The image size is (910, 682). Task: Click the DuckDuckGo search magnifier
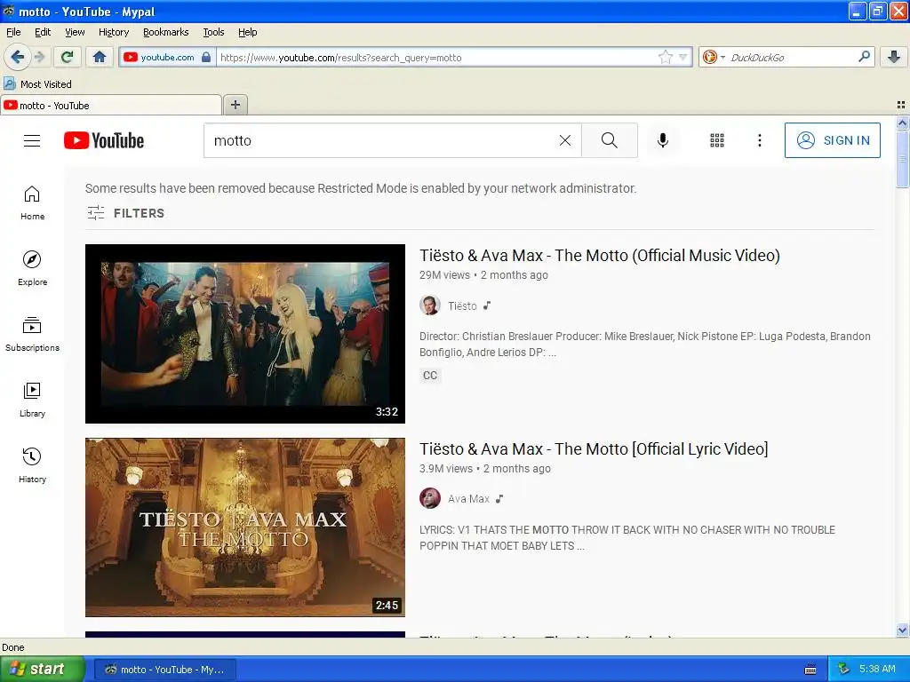tap(864, 57)
